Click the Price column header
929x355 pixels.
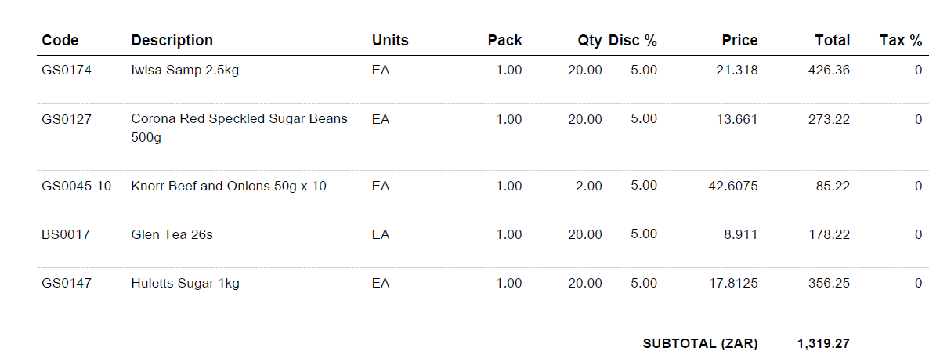(x=739, y=41)
